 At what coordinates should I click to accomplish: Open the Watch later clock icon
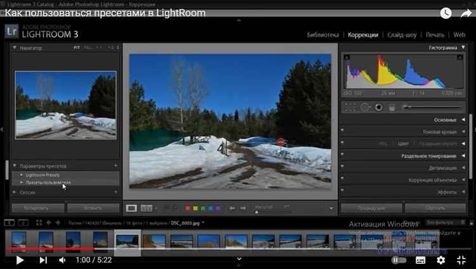[446, 13]
